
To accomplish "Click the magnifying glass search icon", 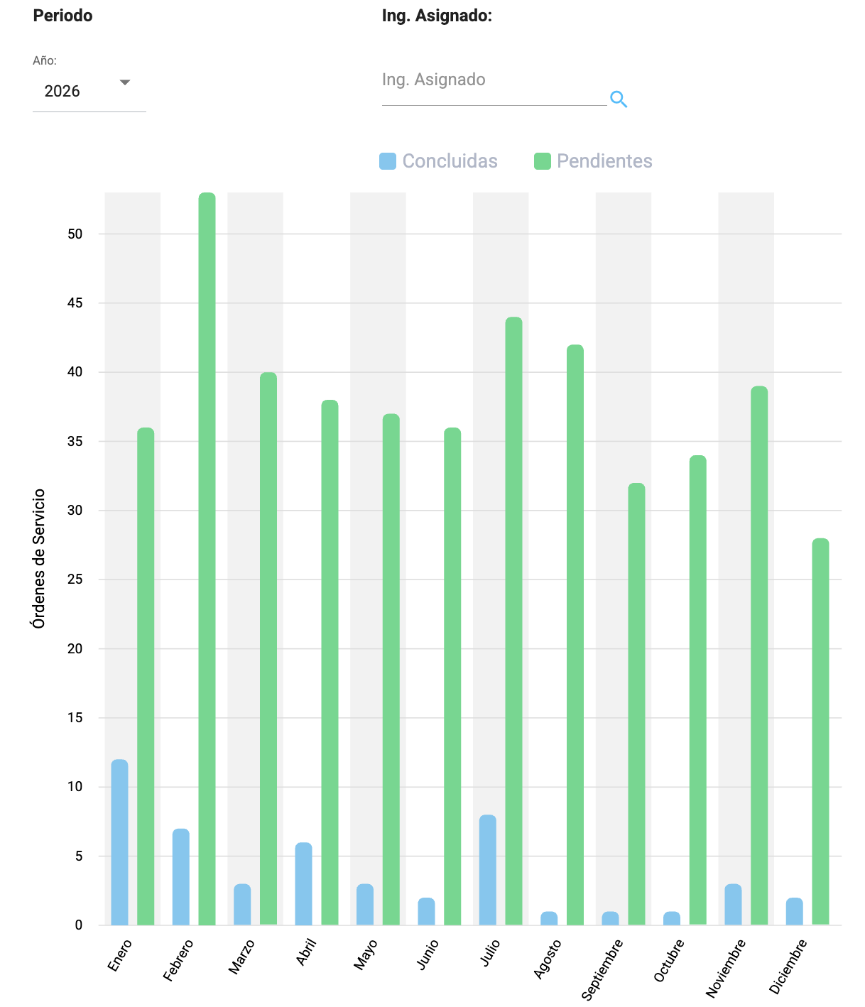I will coord(619,99).
